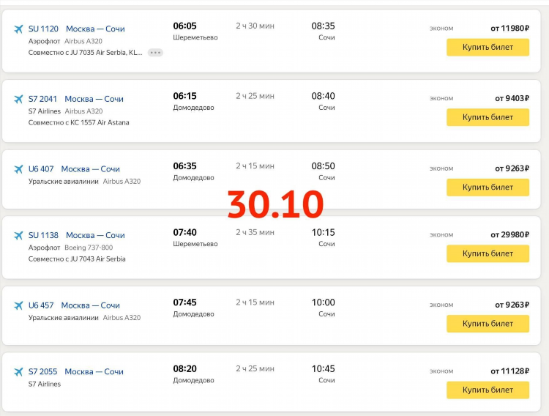Open S7 2041 Москва — Сочи flight link
The width and height of the screenshot is (549, 416).
tap(75, 99)
